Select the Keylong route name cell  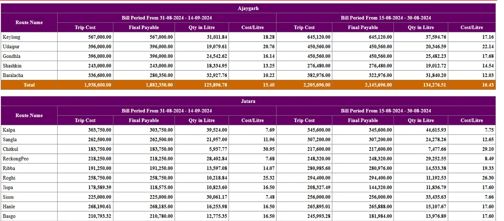pyautogui.click(x=29, y=37)
